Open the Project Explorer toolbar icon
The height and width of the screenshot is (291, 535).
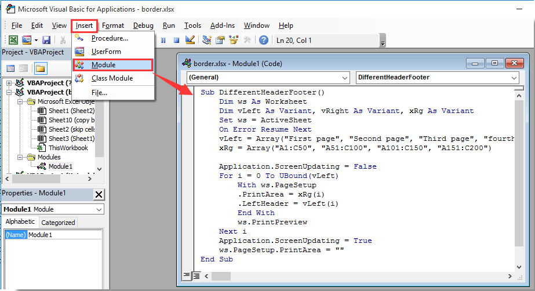pos(206,40)
